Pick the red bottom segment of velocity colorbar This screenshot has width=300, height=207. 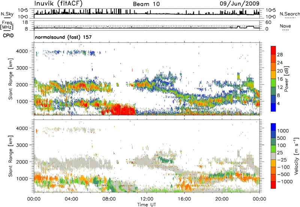[x=273, y=185]
